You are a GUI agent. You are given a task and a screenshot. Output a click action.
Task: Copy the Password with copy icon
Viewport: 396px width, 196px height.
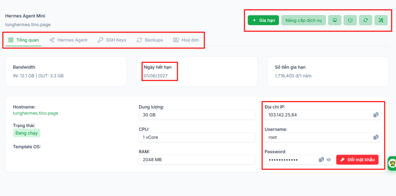[321, 160]
